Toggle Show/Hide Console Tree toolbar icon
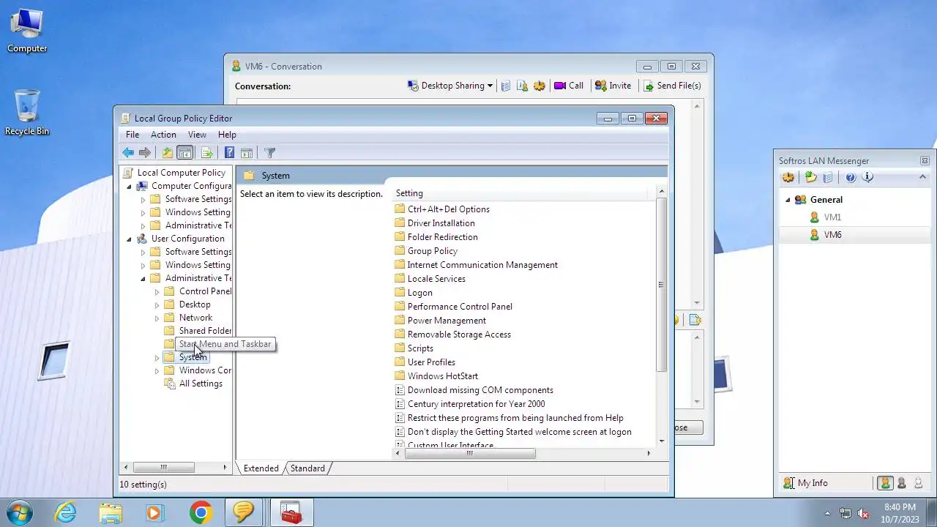The height and width of the screenshot is (527, 937). point(185,152)
